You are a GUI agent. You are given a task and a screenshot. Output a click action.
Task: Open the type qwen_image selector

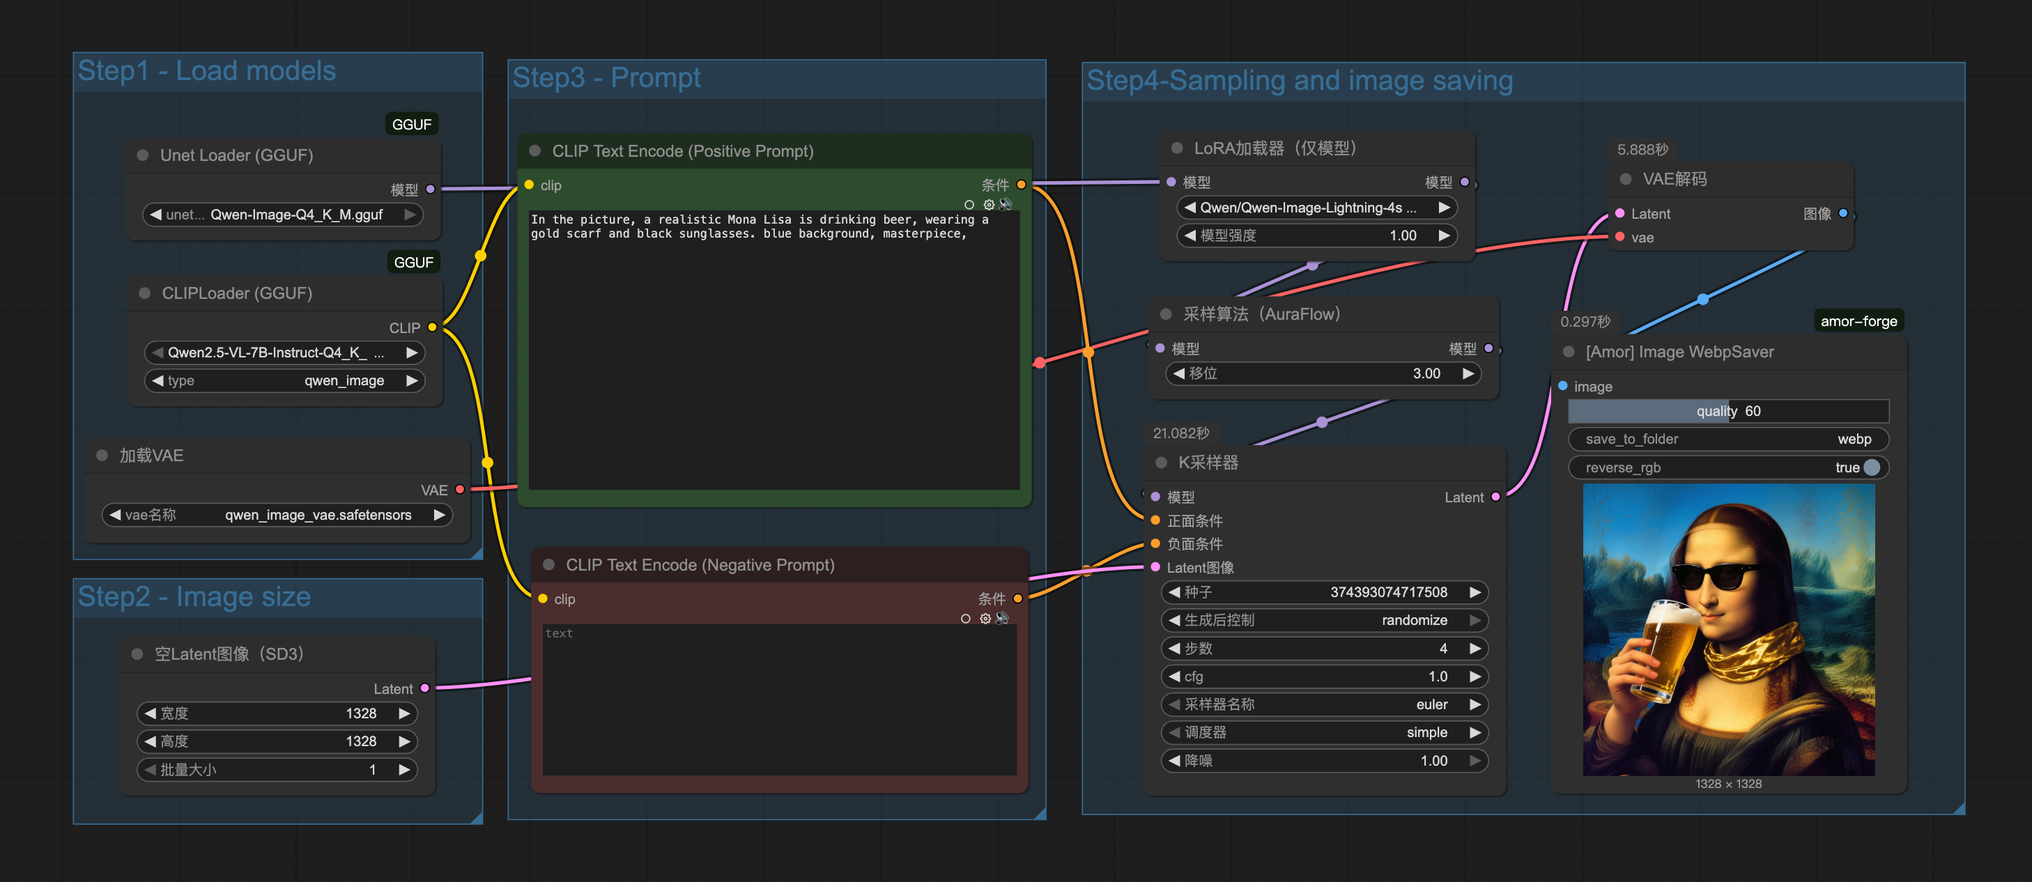[x=285, y=381]
